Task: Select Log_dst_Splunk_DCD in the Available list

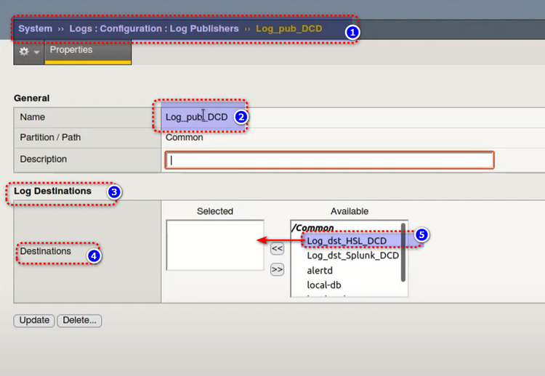Action: 352,256
